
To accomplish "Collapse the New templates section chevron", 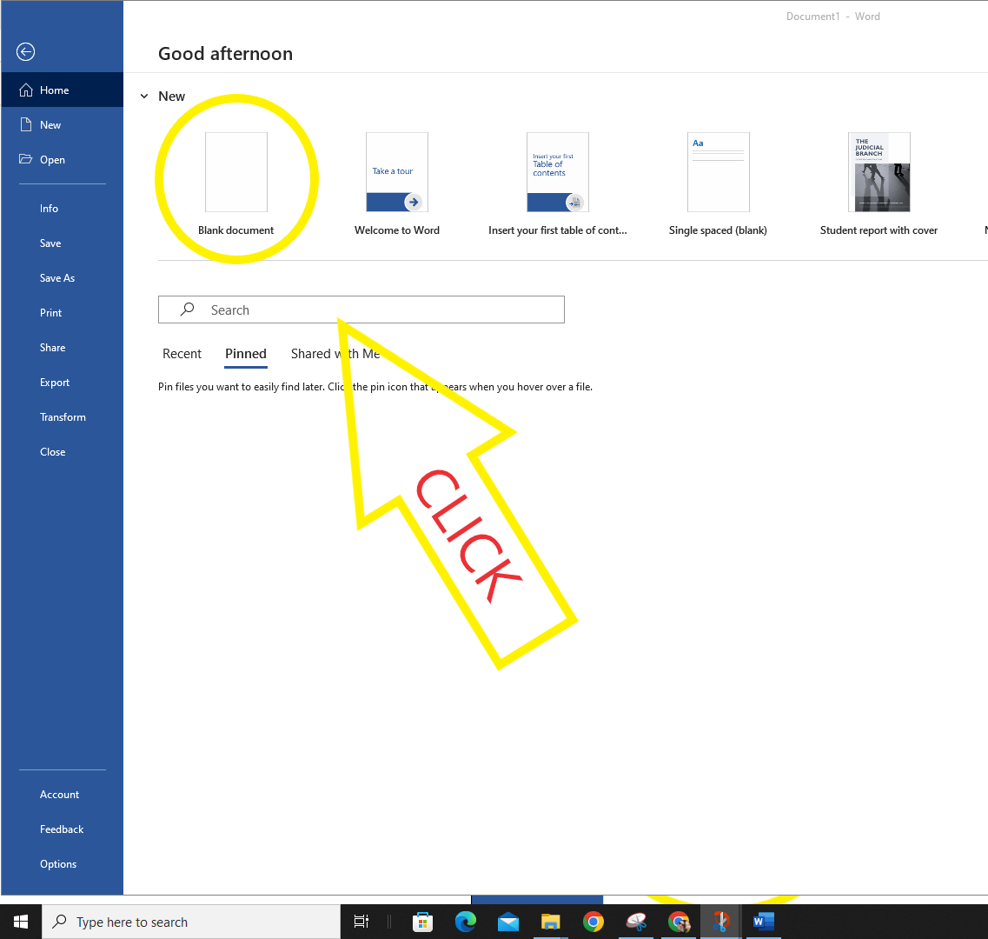I will [144, 97].
